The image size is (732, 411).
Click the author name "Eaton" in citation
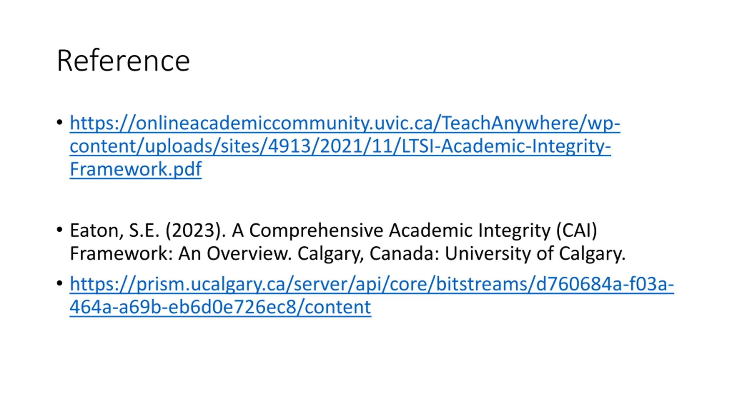96,230
